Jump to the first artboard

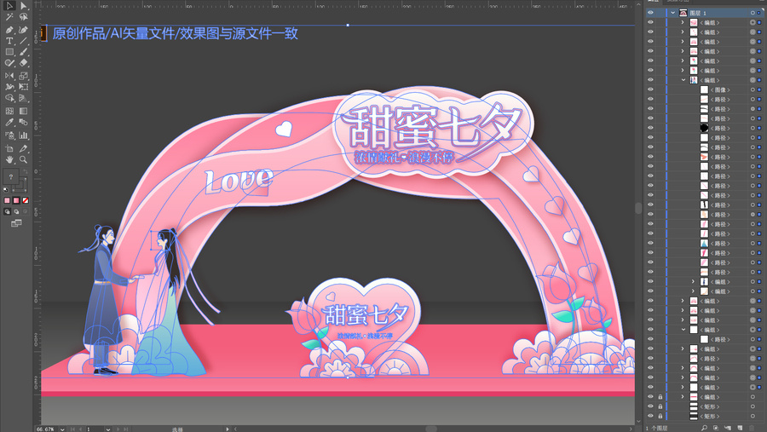73,429
